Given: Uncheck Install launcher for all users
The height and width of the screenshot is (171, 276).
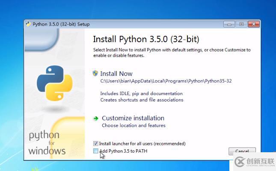Looking at the screenshot, I should pyautogui.click(x=95, y=143).
